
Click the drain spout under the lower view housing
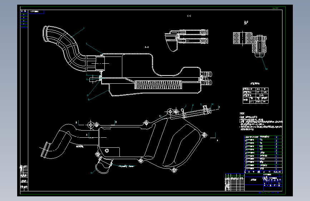104,165
